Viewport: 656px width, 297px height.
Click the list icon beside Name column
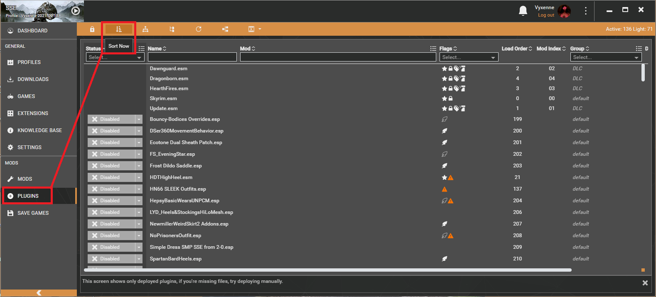click(x=142, y=49)
